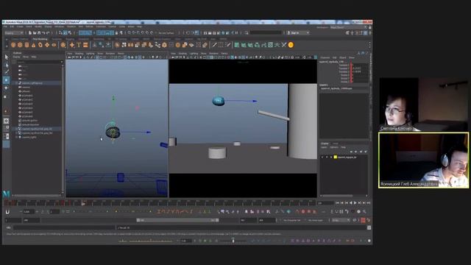
Task: Open Shading menu in left viewport
Action: (x=79, y=54)
